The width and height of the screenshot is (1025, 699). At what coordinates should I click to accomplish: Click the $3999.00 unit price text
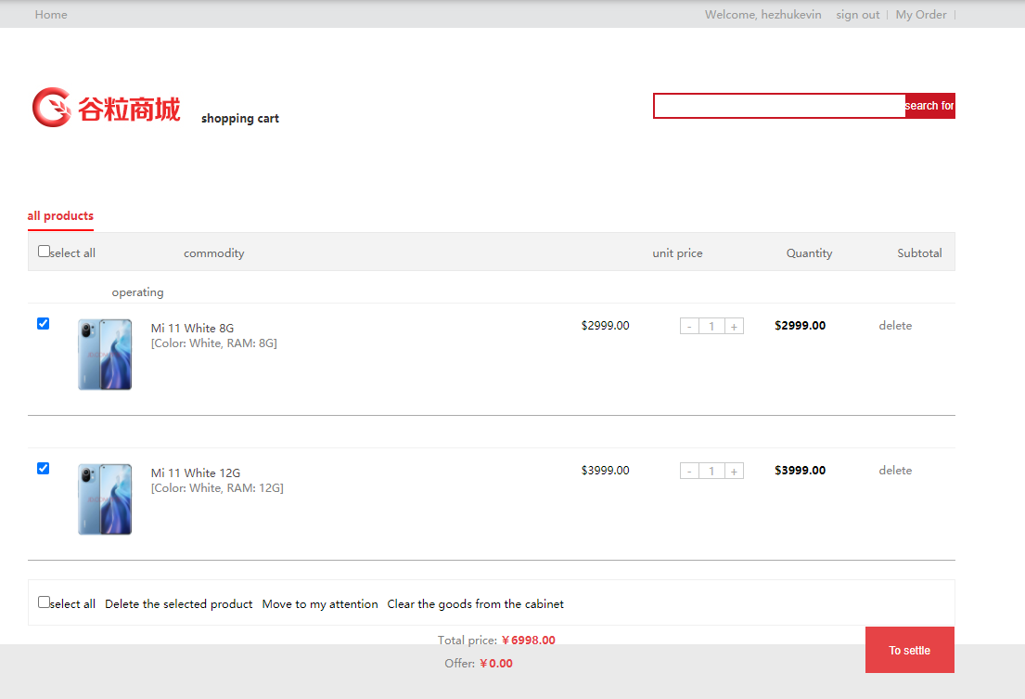[x=606, y=470]
